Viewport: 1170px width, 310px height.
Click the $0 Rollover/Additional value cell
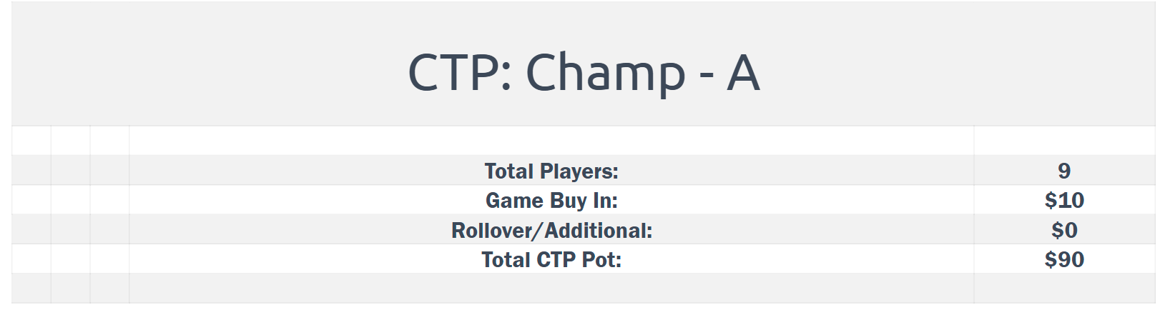pos(1064,230)
